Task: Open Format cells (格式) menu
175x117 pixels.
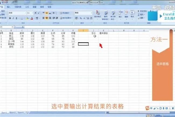Action: pos(132,15)
